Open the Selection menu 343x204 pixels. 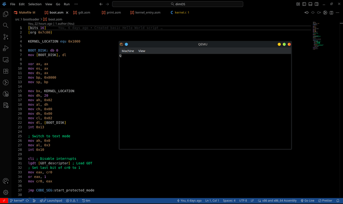click(35, 4)
